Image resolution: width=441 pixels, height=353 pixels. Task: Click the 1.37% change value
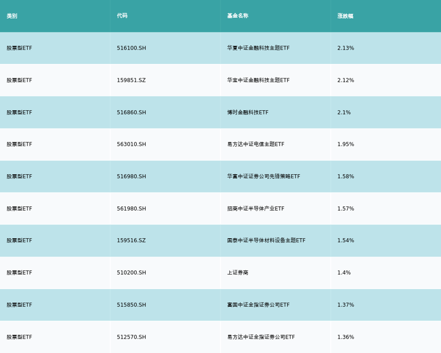pos(346,305)
